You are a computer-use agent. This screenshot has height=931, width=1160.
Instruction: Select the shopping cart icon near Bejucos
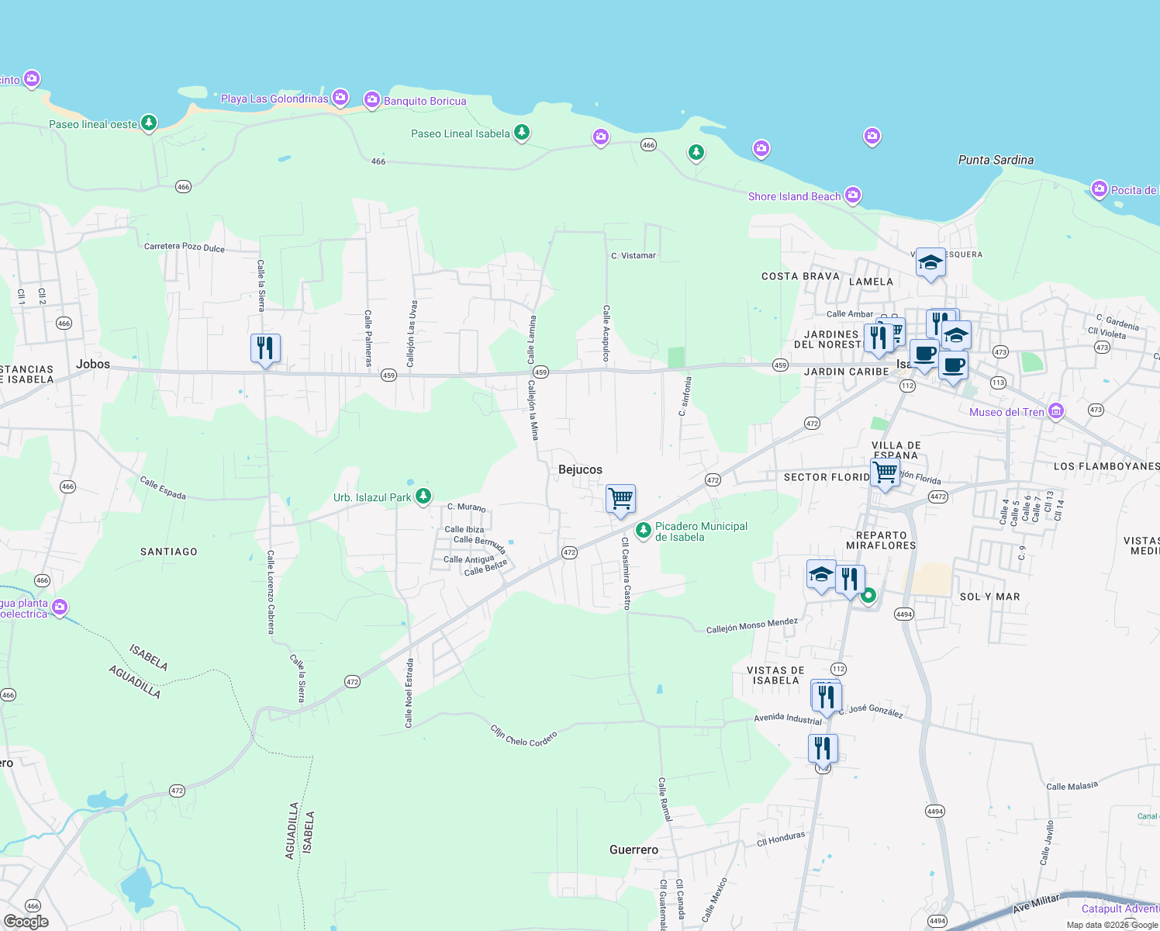coord(620,499)
